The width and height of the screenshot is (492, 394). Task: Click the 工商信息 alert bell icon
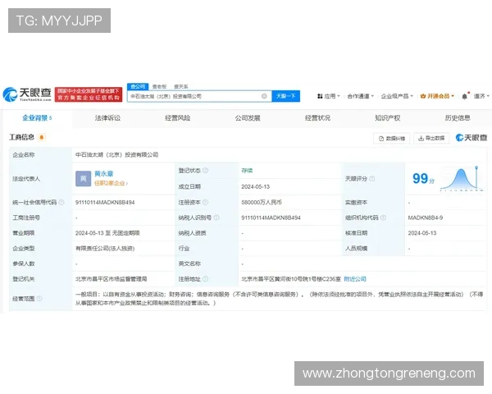pos(42,137)
